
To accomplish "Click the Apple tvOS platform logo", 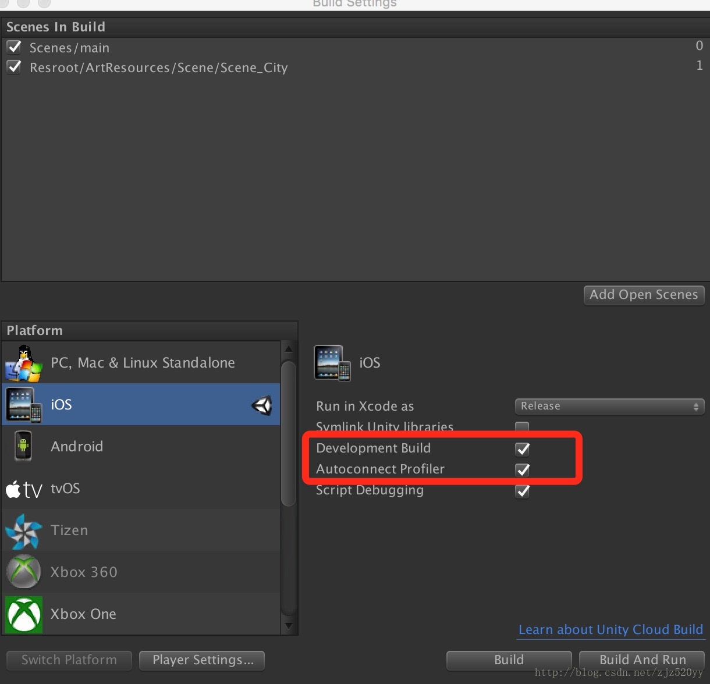I will (x=24, y=489).
